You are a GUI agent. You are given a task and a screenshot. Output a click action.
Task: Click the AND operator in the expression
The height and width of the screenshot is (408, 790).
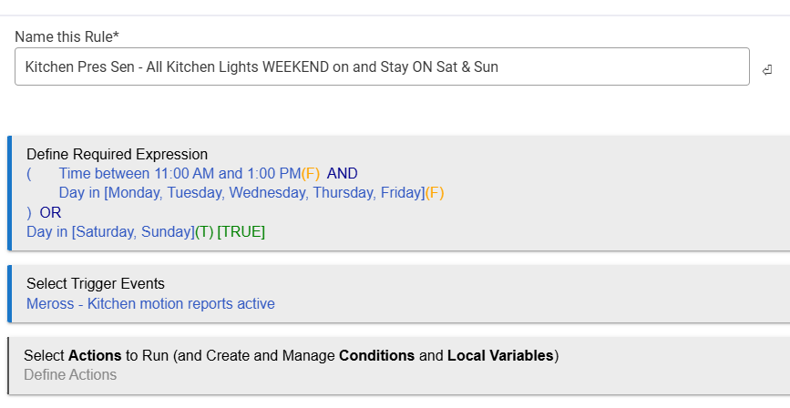(x=342, y=174)
